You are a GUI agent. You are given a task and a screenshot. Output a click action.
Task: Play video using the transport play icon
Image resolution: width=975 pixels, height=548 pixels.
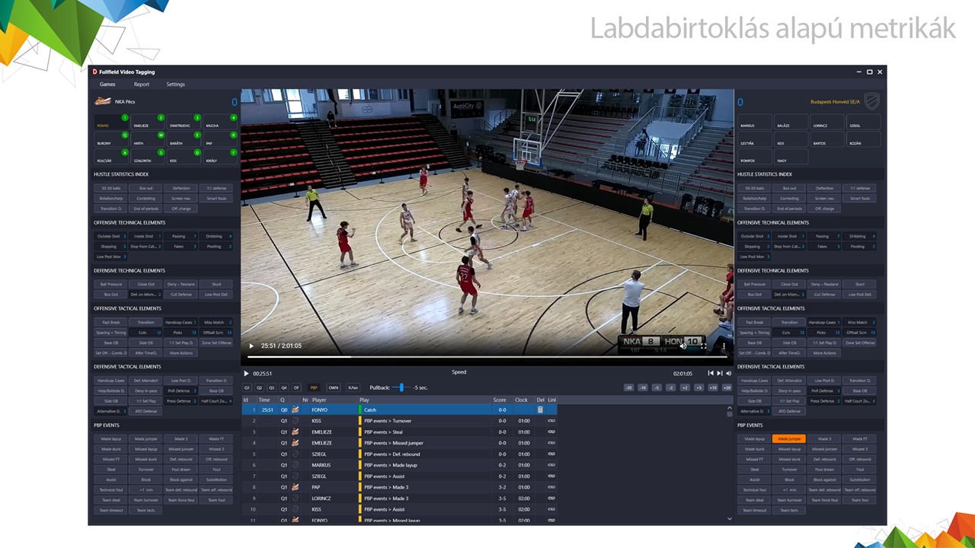click(246, 374)
